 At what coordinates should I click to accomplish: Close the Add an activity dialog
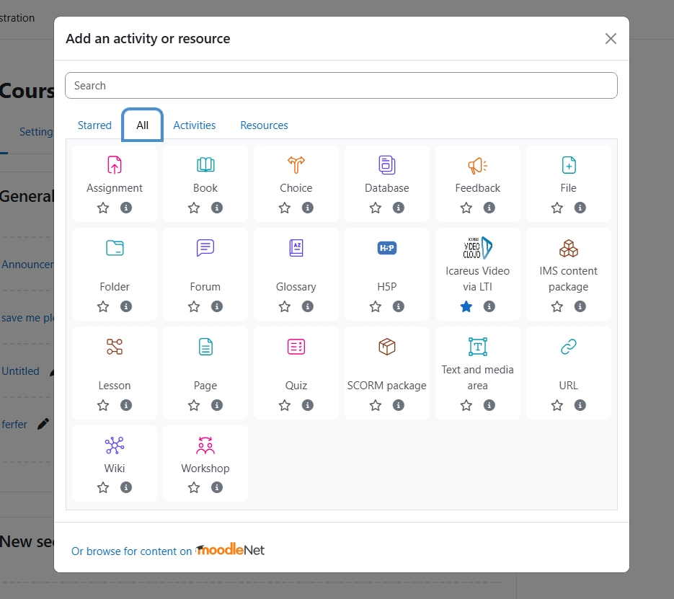611,39
